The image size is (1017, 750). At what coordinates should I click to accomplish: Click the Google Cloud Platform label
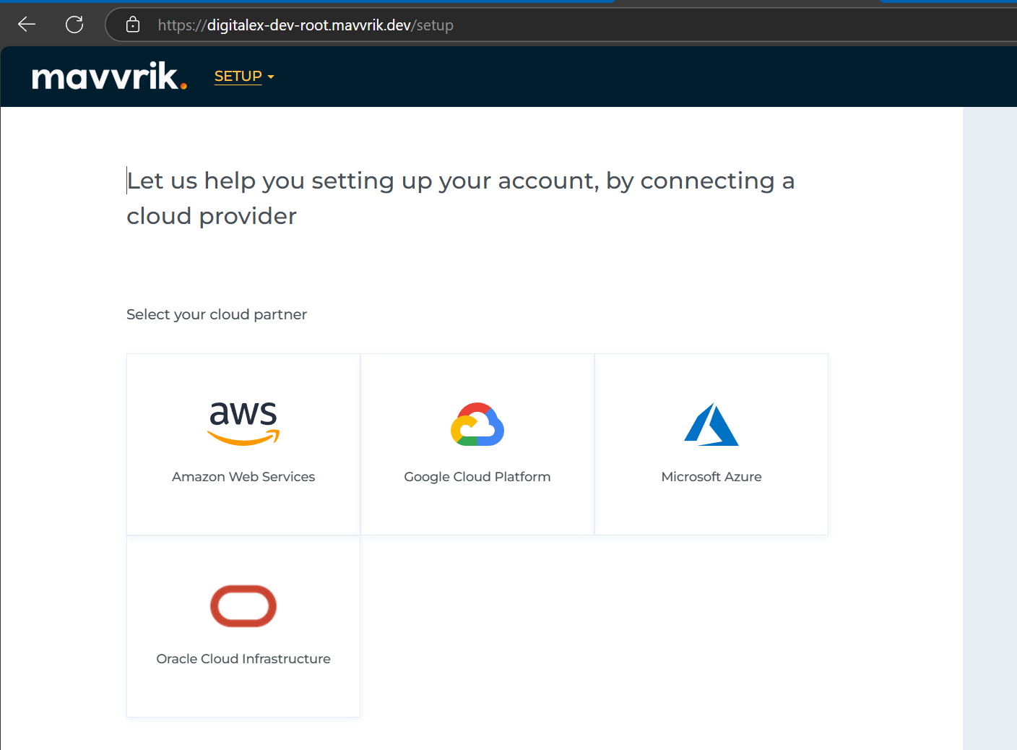477,477
